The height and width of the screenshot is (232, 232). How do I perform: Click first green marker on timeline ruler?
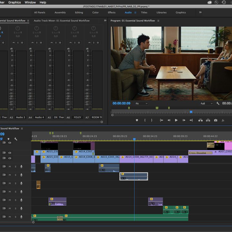pos(50,133)
